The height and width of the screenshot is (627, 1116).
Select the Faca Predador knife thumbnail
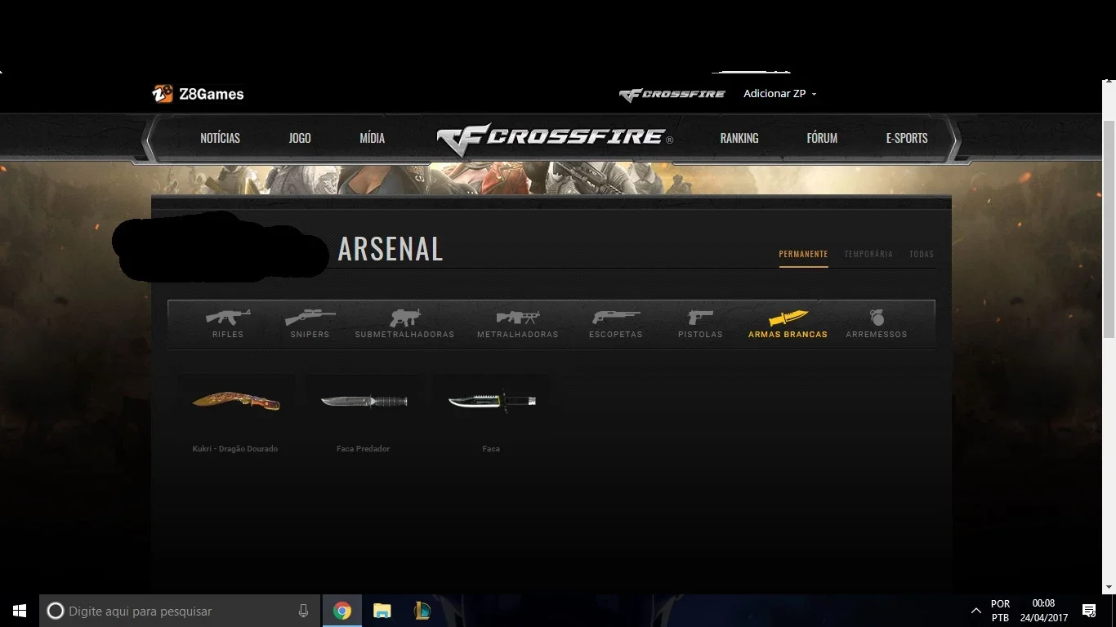[364, 401]
